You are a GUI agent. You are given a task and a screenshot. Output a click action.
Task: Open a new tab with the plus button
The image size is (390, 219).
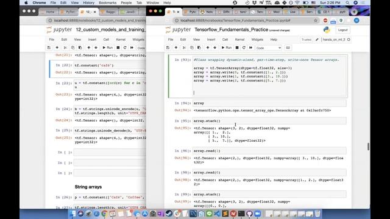(x=354, y=12)
